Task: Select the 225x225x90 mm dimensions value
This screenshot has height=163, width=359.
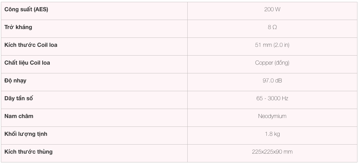Action: click(x=272, y=152)
